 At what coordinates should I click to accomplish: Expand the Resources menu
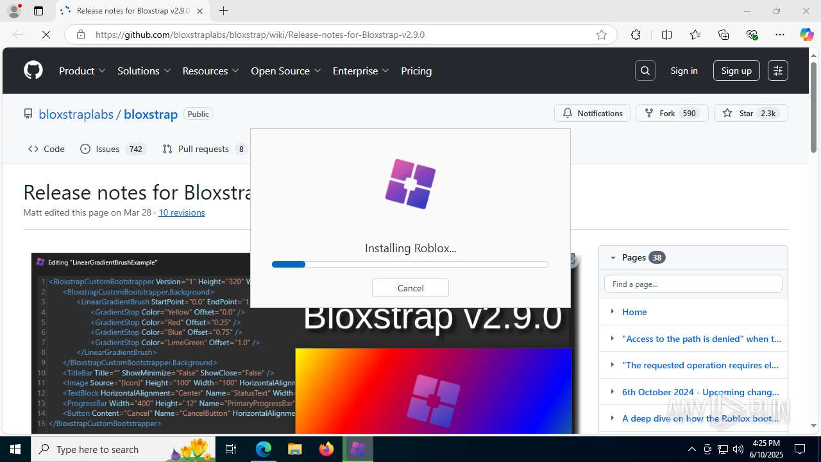(x=211, y=71)
